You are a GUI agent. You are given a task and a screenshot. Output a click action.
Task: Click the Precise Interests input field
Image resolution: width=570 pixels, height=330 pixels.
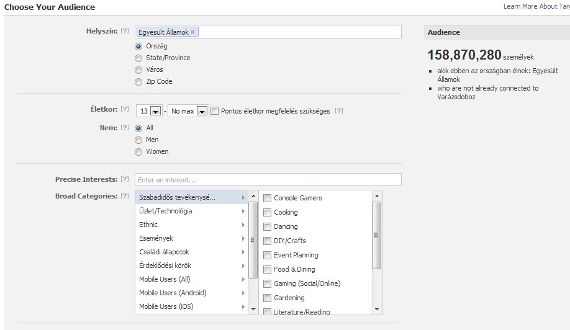[x=268, y=180]
